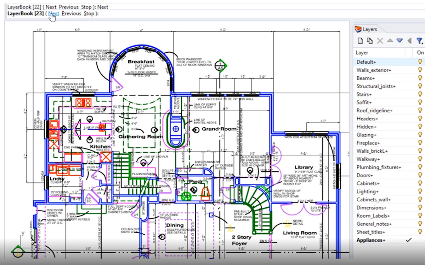This screenshot has width=425, height=265.
Task: Toggle the Glazing+ layer lightbulb
Action: click(x=420, y=135)
